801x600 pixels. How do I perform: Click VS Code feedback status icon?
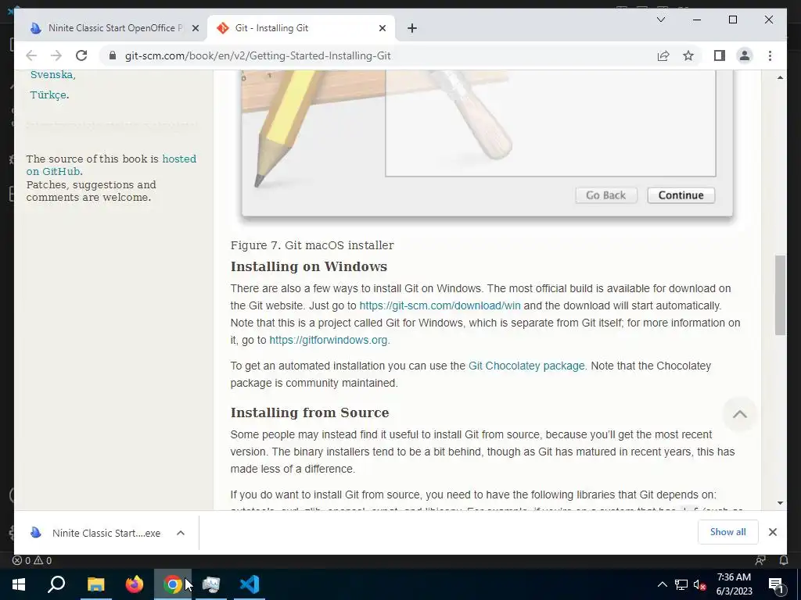point(760,560)
